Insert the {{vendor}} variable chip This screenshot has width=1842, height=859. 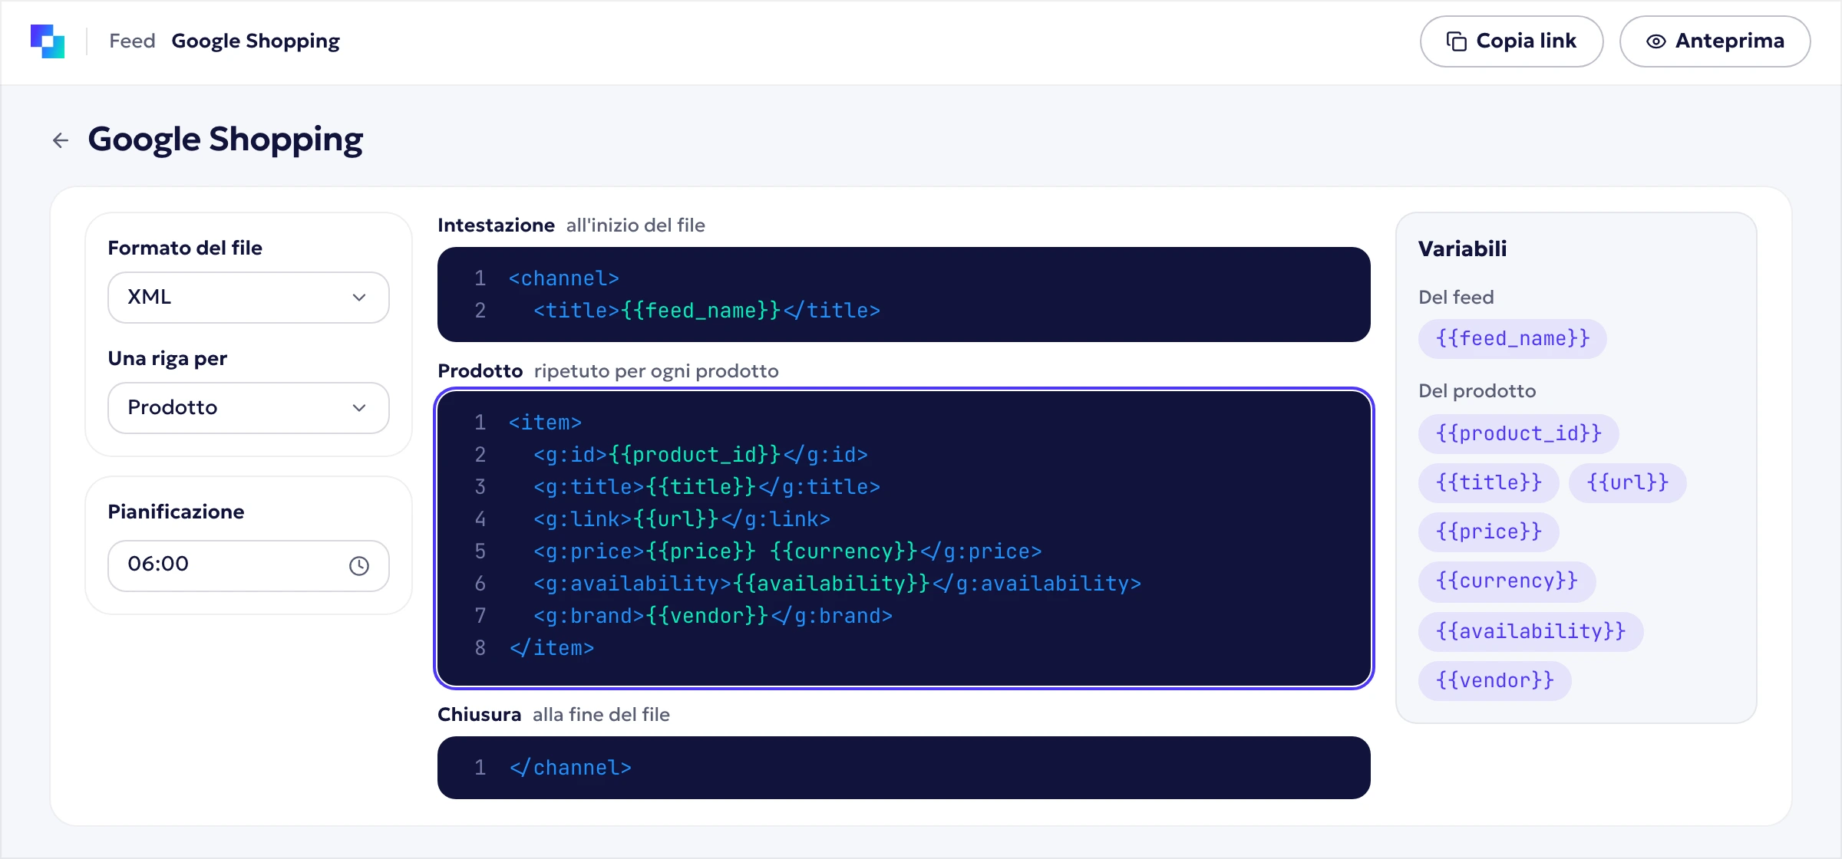tap(1494, 681)
